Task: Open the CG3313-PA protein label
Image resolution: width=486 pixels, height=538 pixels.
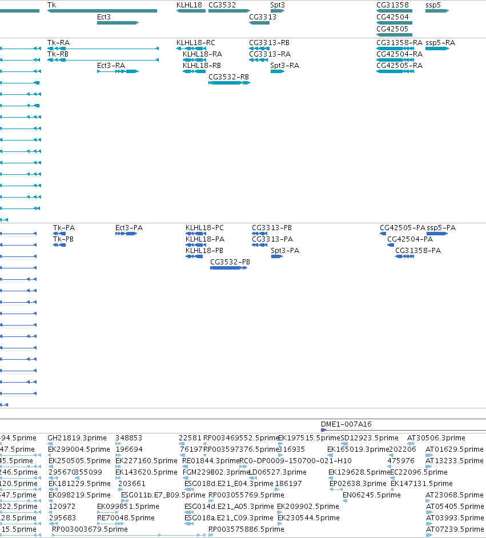Action: tap(272, 239)
